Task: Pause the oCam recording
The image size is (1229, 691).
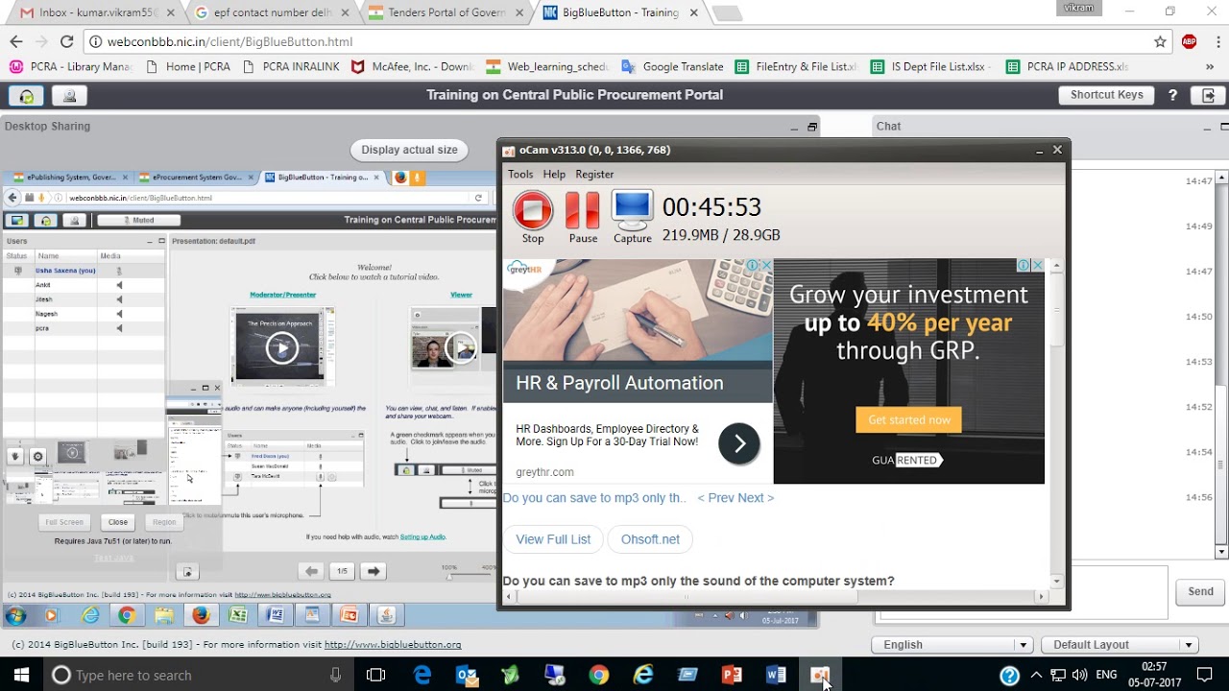Action: [582, 210]
